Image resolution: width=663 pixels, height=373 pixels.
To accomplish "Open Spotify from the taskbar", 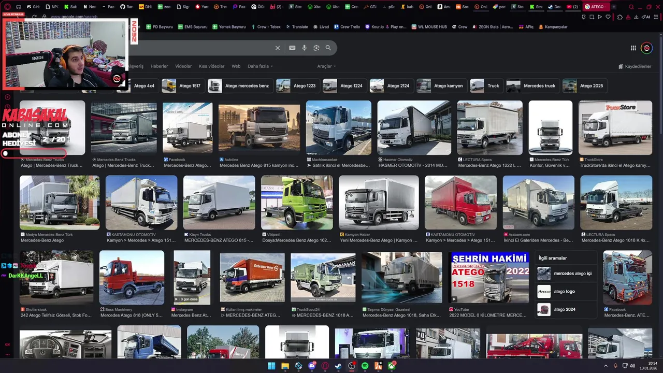I will 365,366.
